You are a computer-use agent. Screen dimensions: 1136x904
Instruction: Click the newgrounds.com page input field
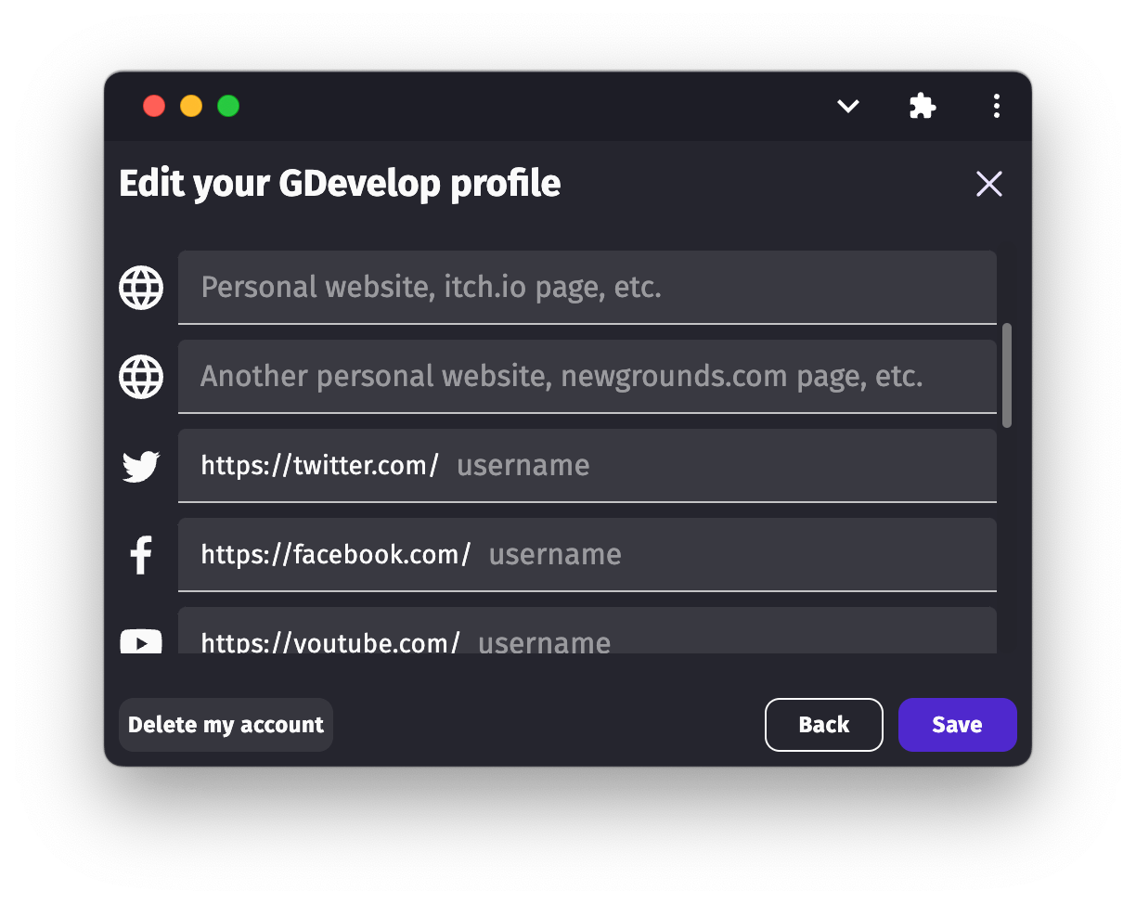pyautogui.click(x=587, y=377)
